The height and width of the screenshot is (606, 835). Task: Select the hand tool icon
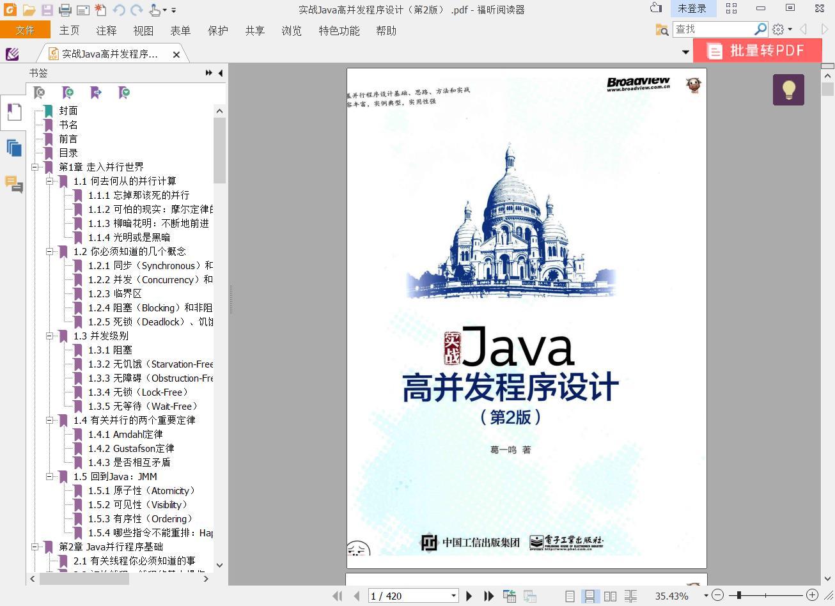click(155, 10)
